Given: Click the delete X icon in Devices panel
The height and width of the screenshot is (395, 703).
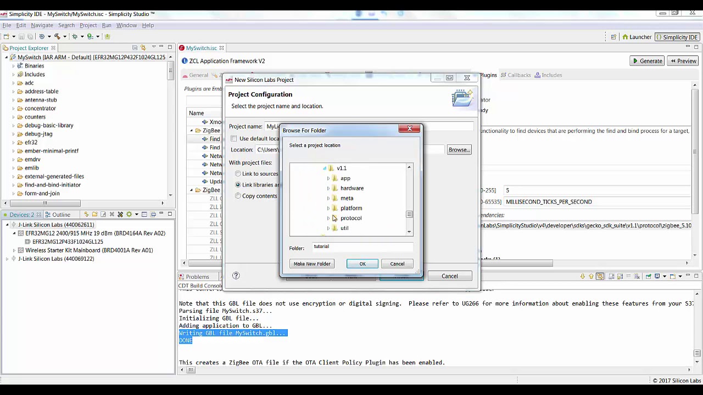Looking at the screenshot, I should click(112, 215).
